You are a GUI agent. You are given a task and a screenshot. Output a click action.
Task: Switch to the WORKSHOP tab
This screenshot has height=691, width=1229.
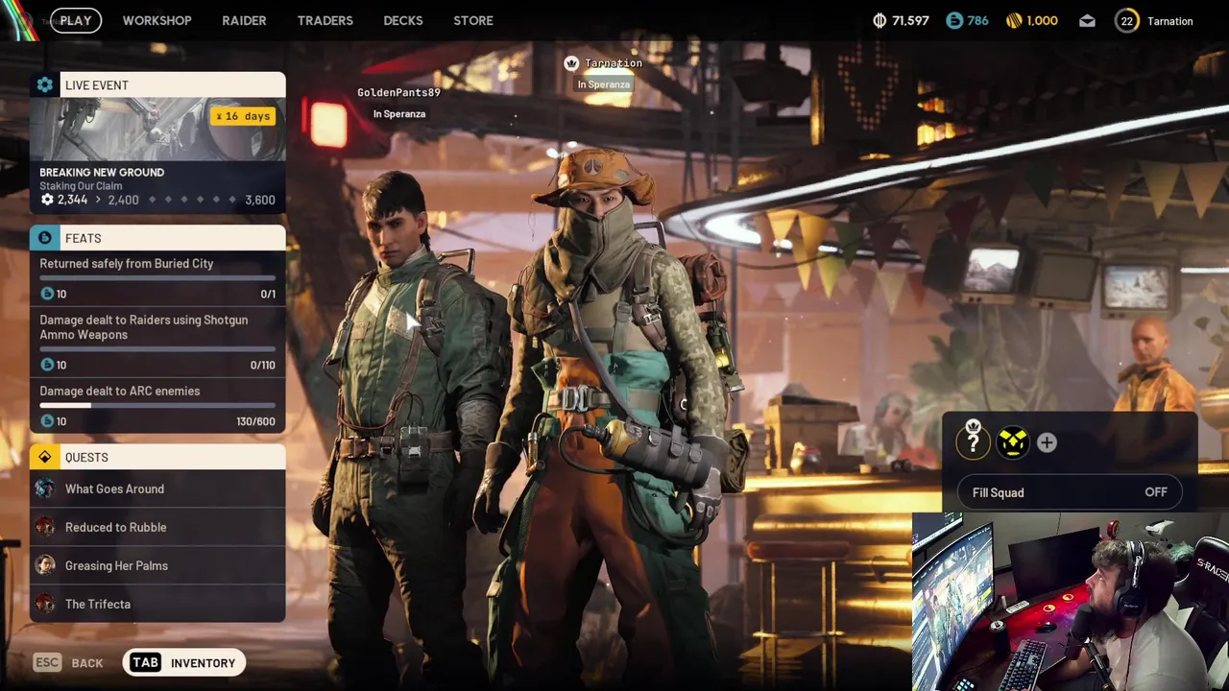(157, 20)
